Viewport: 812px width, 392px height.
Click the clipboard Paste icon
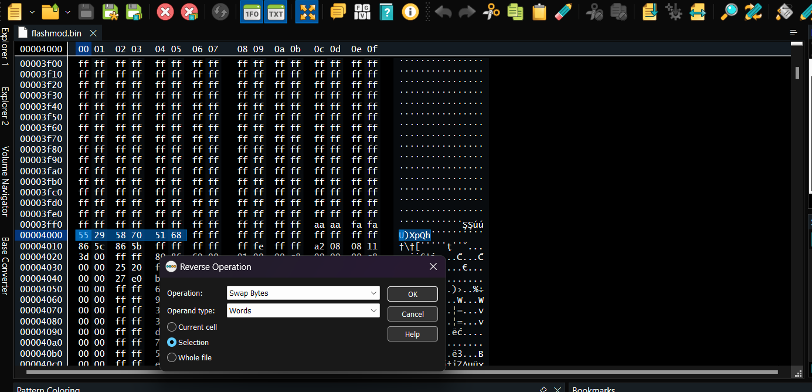click(x=539, y=12)
